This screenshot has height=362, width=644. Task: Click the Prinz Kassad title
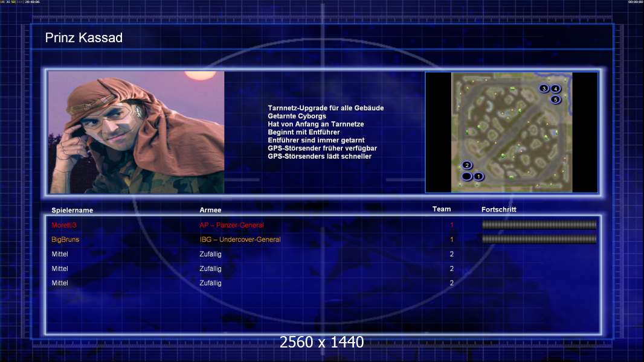click(84, 38)
